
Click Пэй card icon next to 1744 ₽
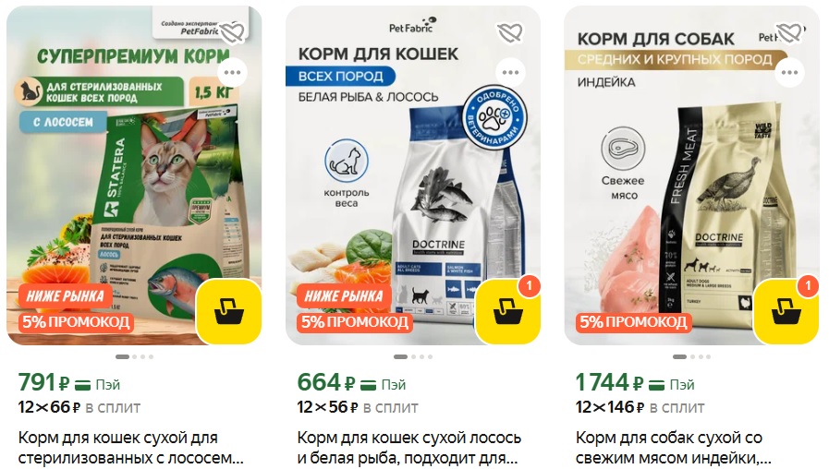tap(656, 385)
